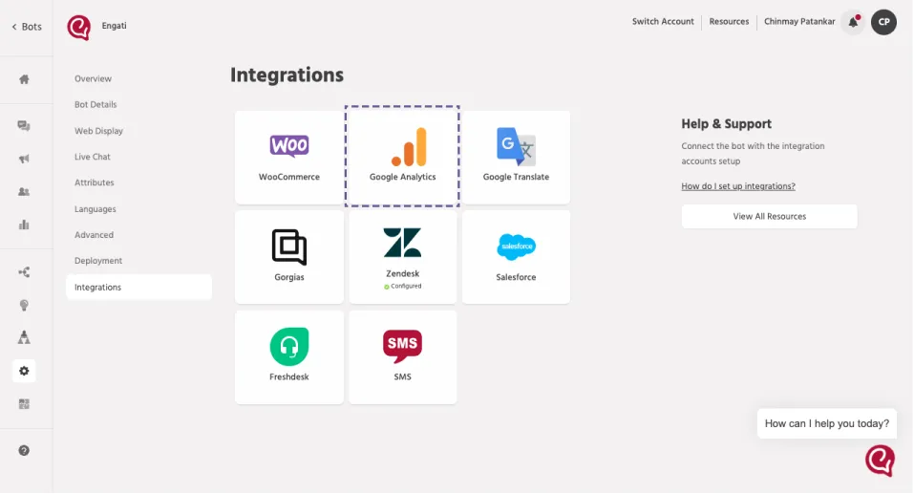Screen dimensions: 914x494
Task: Open the marketplace grid icon
Action: pos(24,403)
